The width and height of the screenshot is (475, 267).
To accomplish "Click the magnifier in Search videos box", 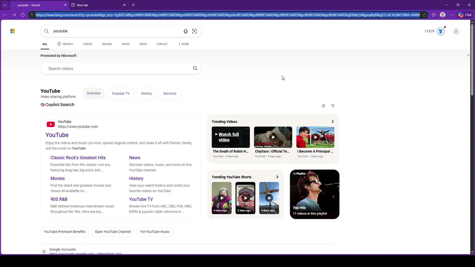I will click(195, 68).
